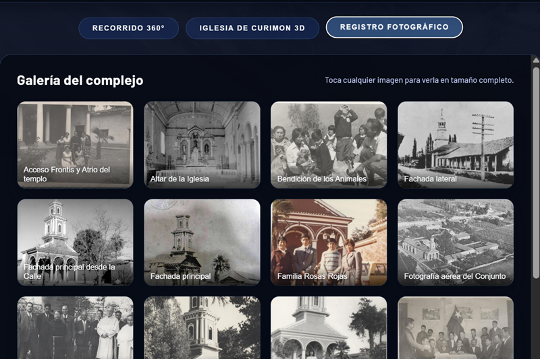The height and width of the screenshot is (359, 540).
Task: View the Fachada principal photo
Action: (202, 242)
